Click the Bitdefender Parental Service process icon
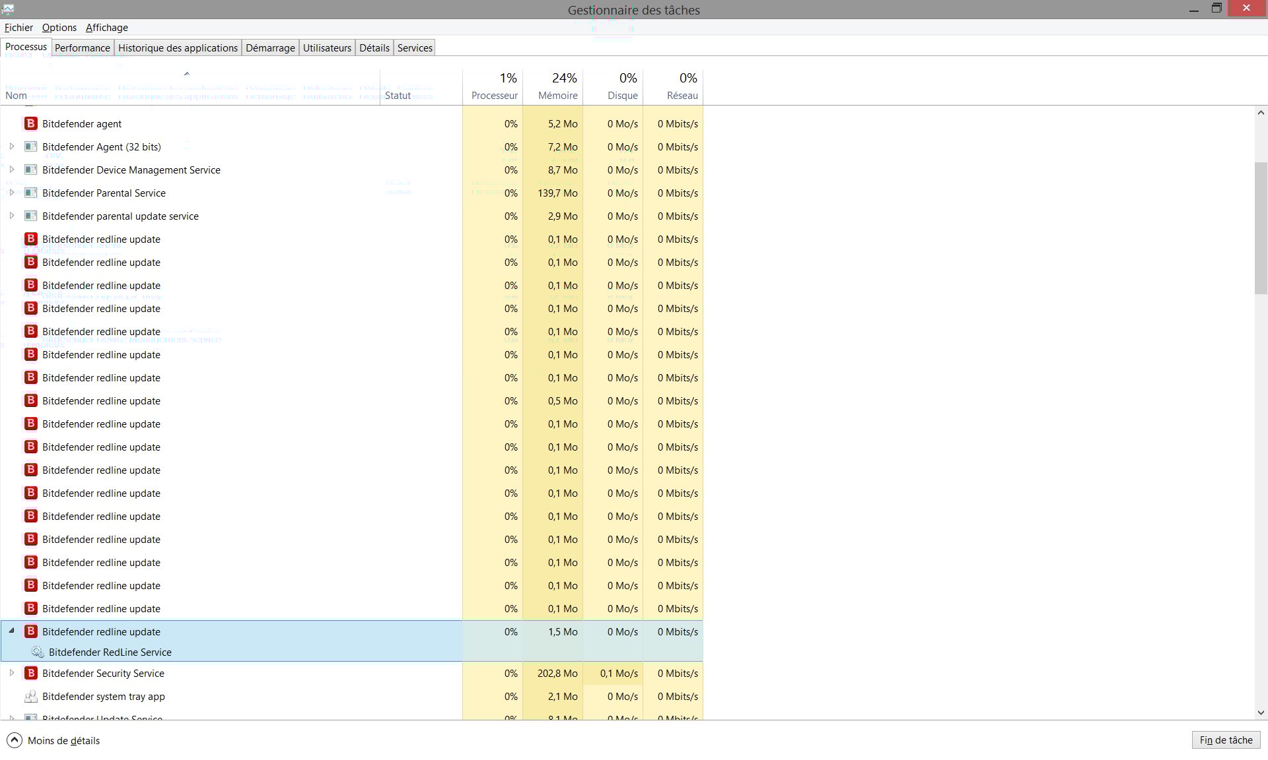The height and width of the screenshot is (760, 1268). 30,193
